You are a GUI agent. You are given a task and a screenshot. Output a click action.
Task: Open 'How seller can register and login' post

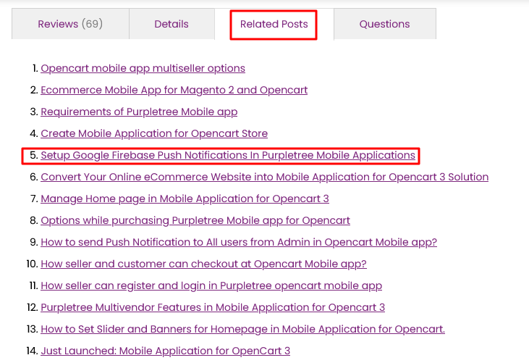(211, 285)
